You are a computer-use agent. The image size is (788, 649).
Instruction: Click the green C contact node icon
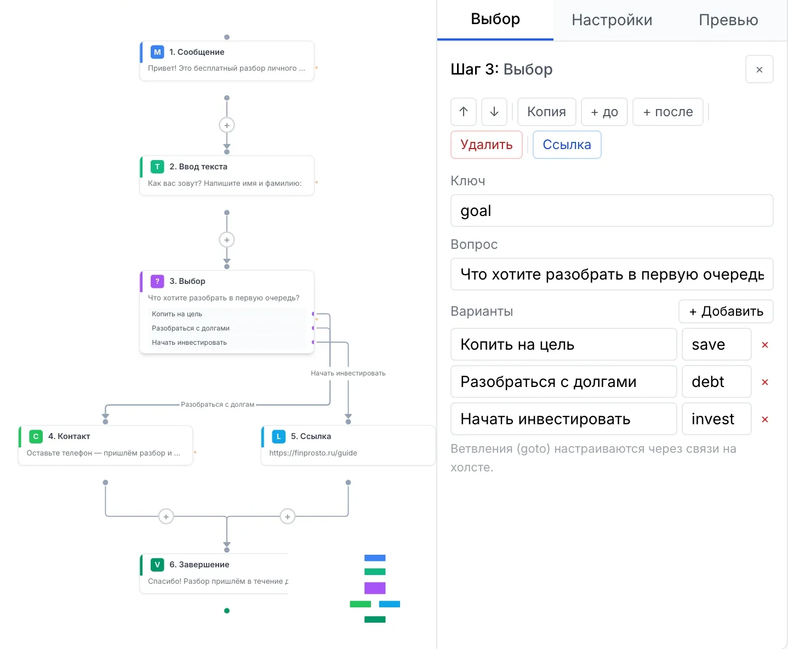pyautogui.click(x=36, y=436)
